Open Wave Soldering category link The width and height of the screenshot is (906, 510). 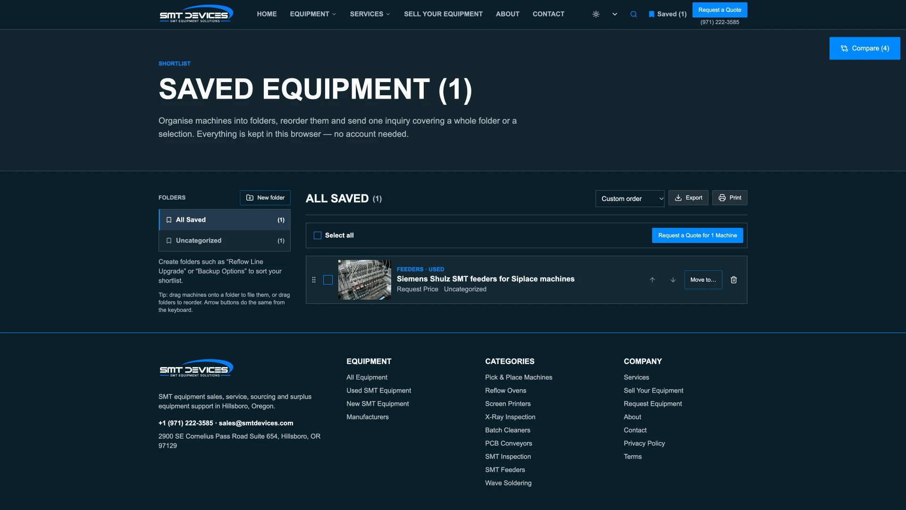tap(508, 483)
